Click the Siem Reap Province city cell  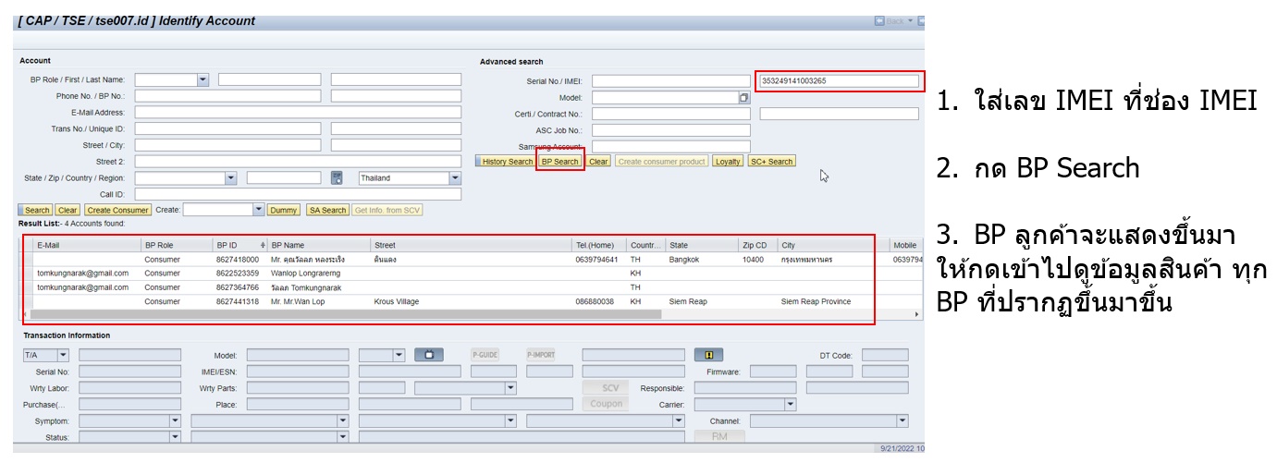(817, 302)
